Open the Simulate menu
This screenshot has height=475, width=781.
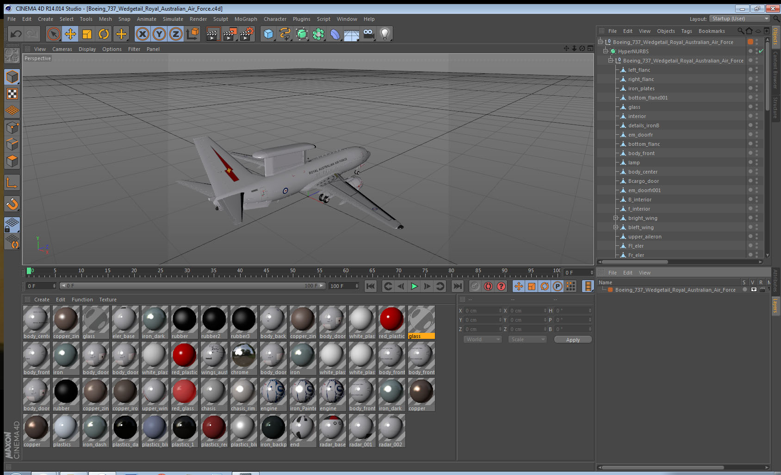click(x=173, y=19)
